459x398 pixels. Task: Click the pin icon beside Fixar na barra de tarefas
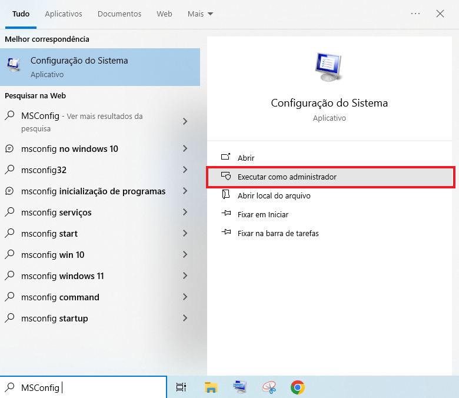pyautogui.click(x=227, y=232)
